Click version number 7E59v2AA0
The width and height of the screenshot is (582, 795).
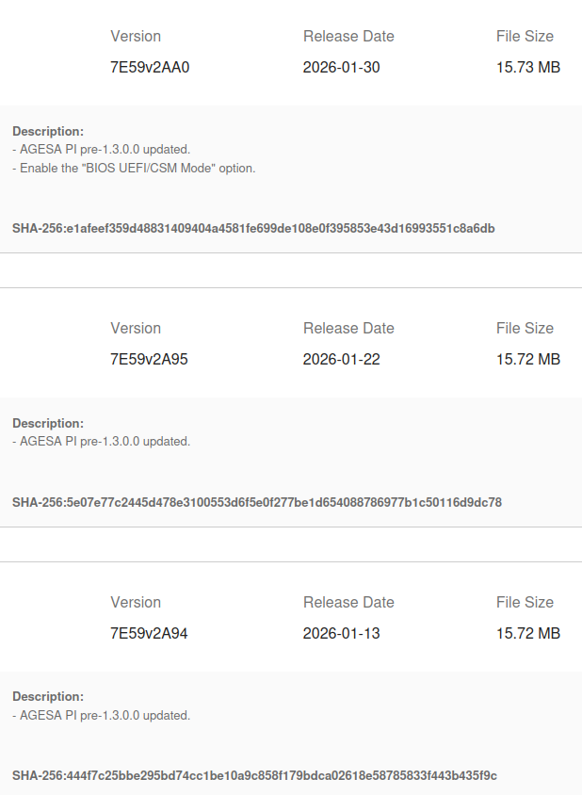(x=151, y=67)
